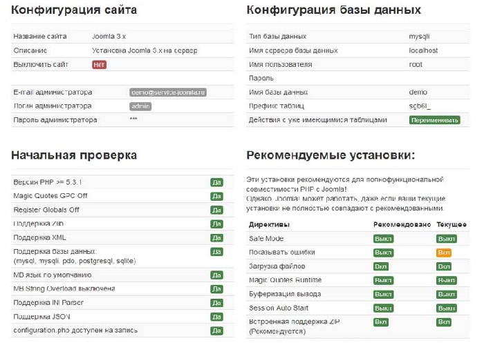484x345 pixels.
Task: Click the "Да" badge for configuration.php доступен на запись
Action: tap(216, 330)
